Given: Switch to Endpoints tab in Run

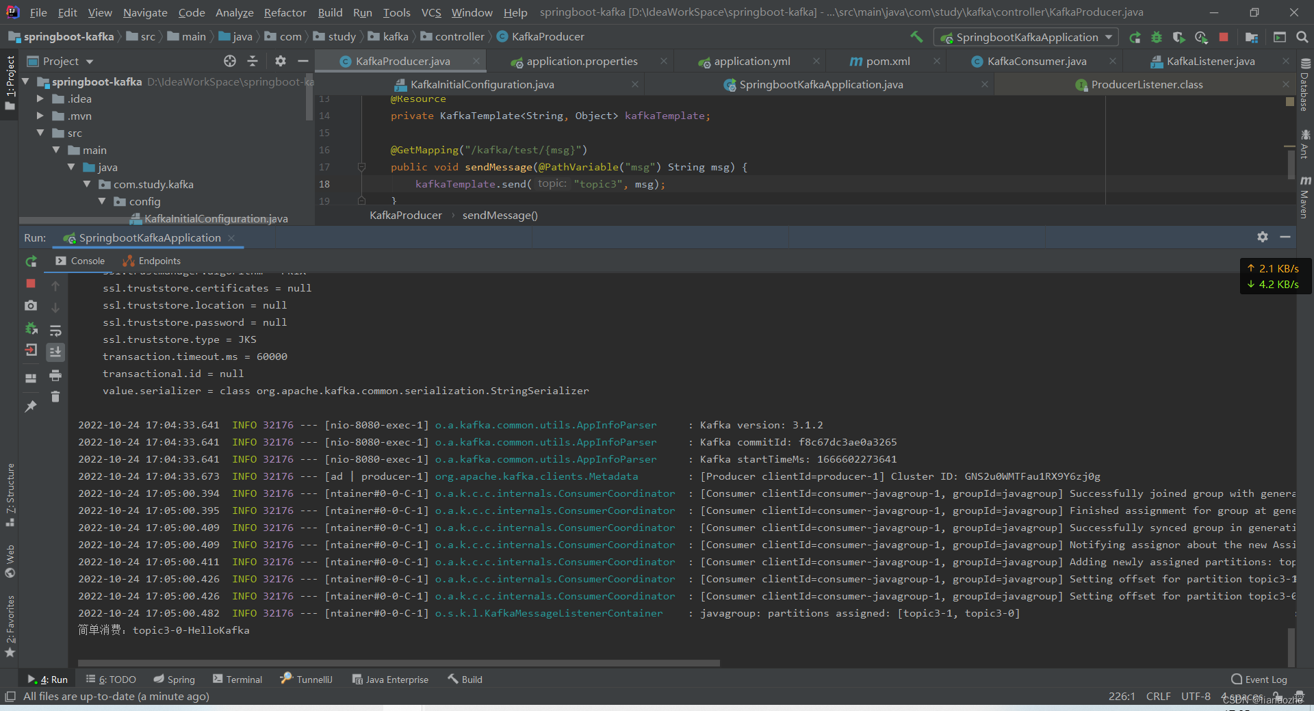Looking at the screenshot, I should [x=151, y=261].
